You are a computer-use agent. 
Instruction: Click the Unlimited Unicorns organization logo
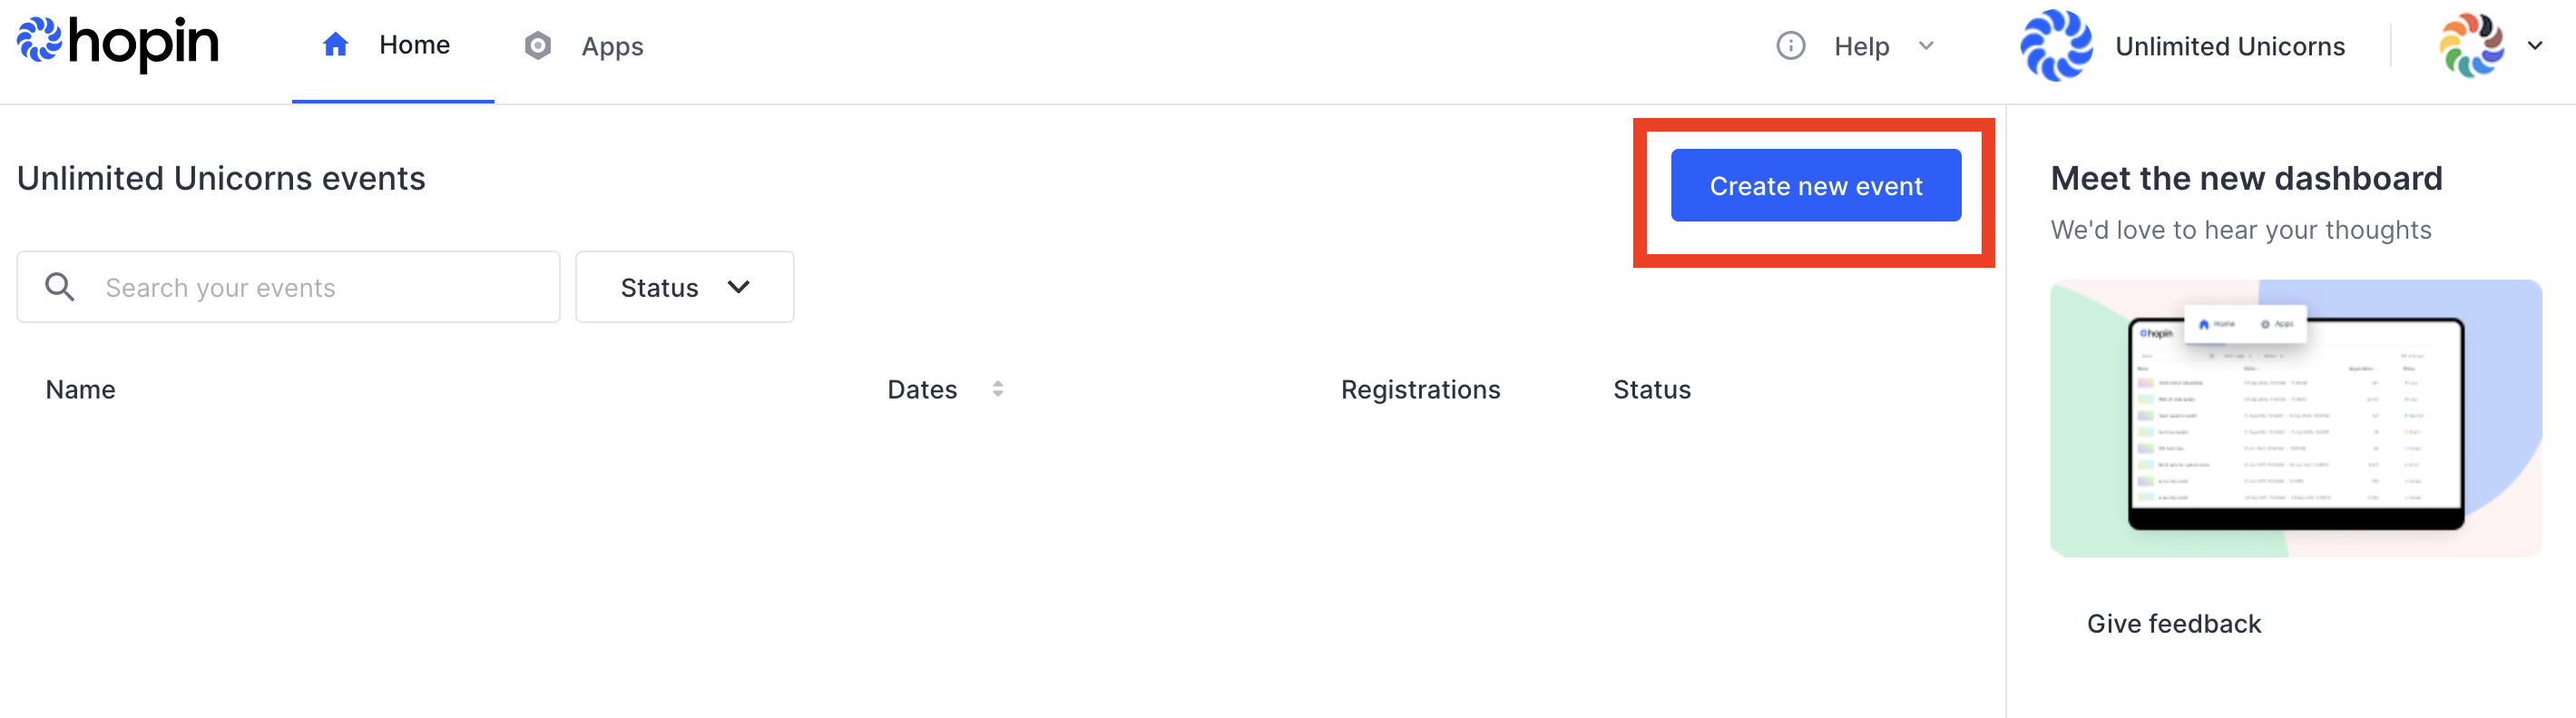coord(2056,45)
